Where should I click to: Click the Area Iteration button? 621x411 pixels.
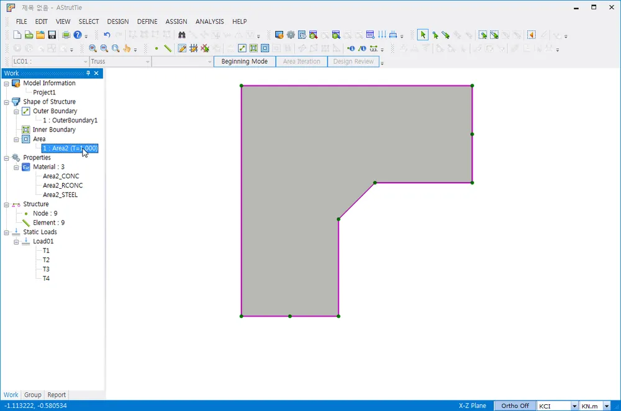[x=301, y=61]
